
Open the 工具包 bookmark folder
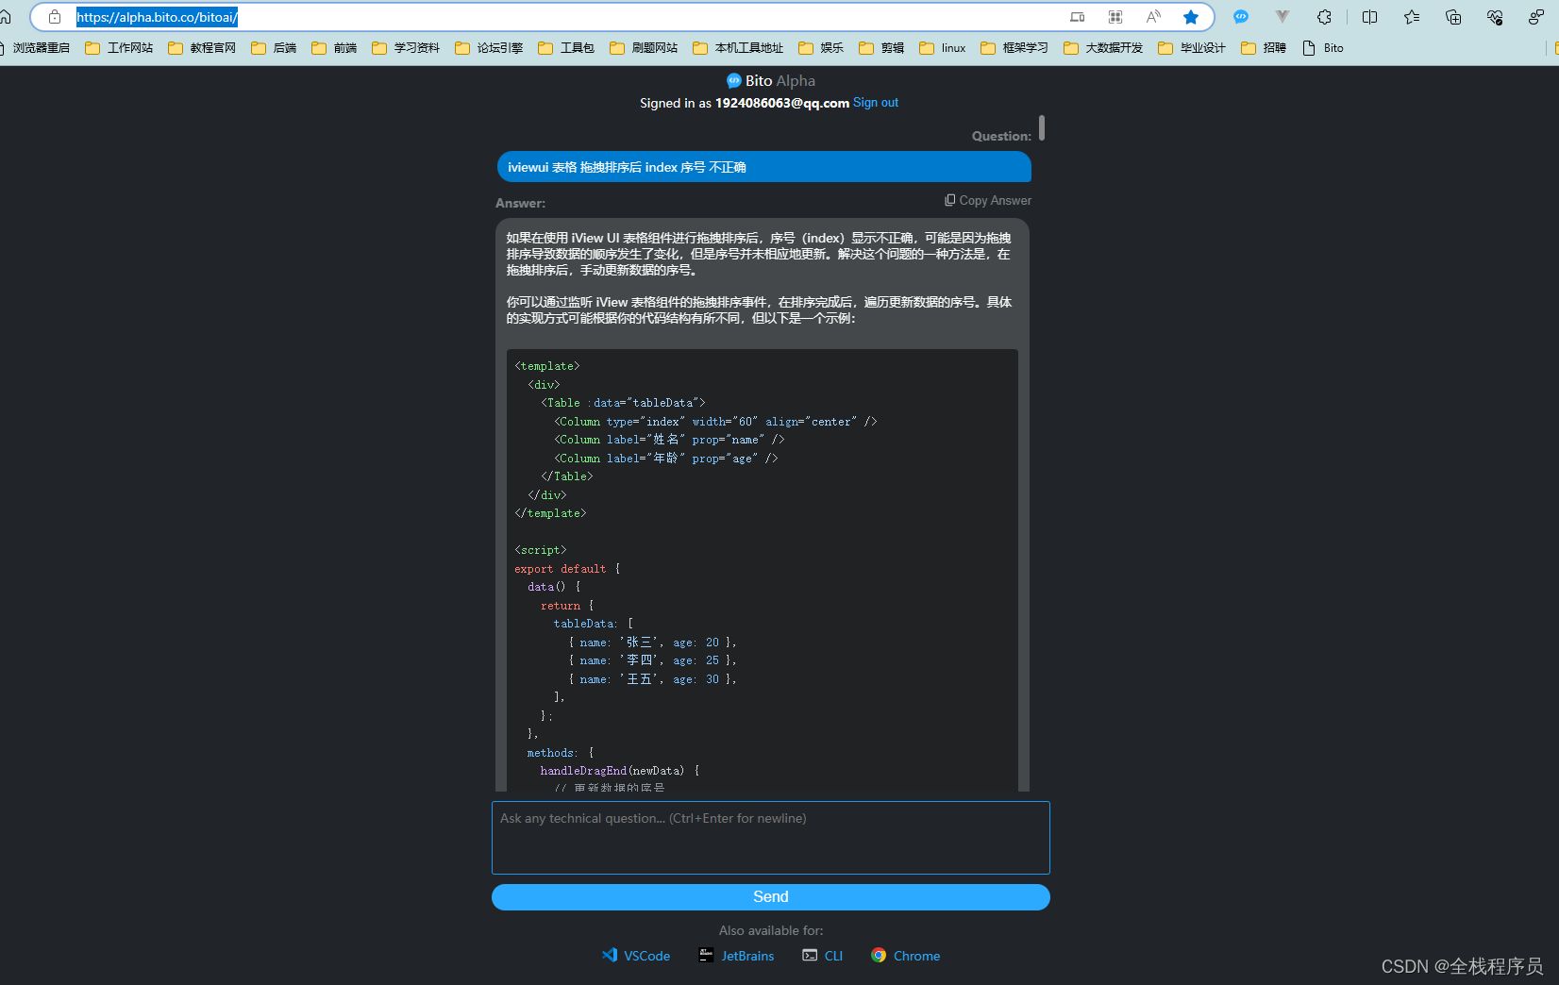pyautogui.click(x=566, y=48)
